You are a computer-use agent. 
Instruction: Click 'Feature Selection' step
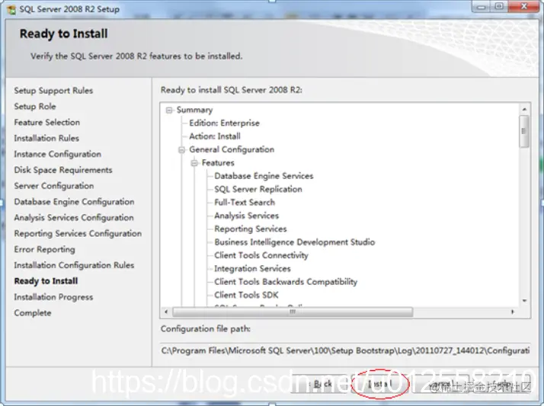point(46,123)
